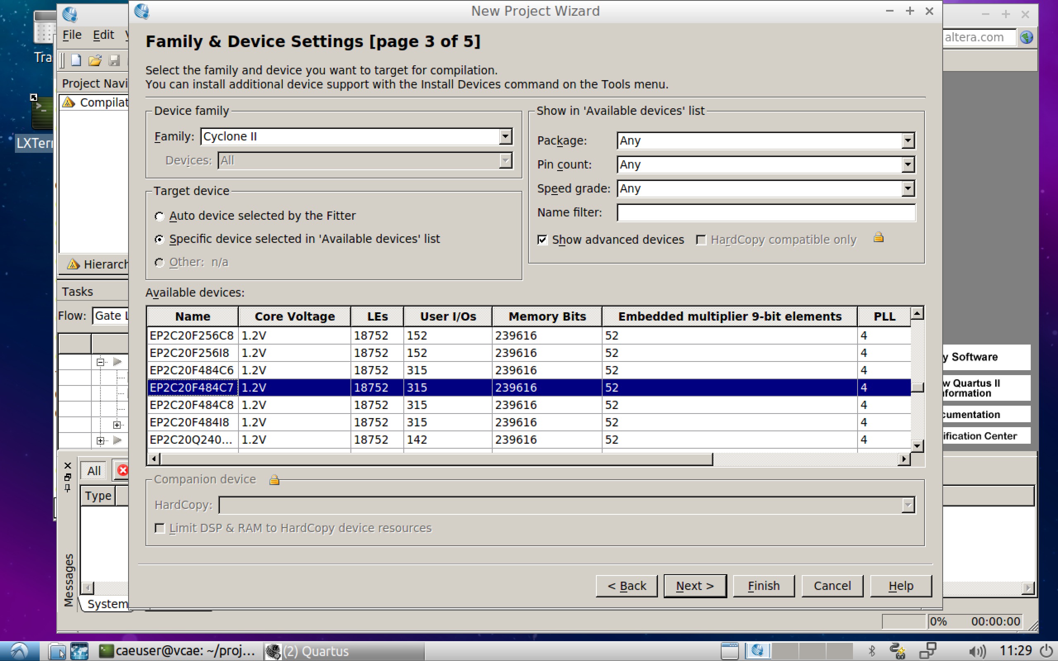The image size is (1058, 661).
Task: Enable Limit DSP & RAM to HardCopy device resources
Action: 163,528
